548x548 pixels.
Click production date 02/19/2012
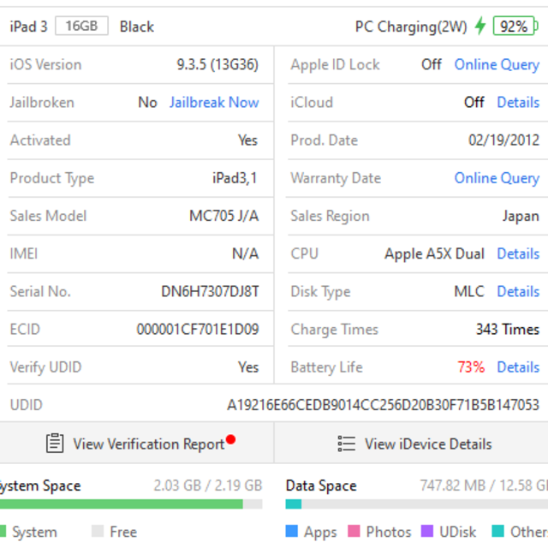point(504,140)
